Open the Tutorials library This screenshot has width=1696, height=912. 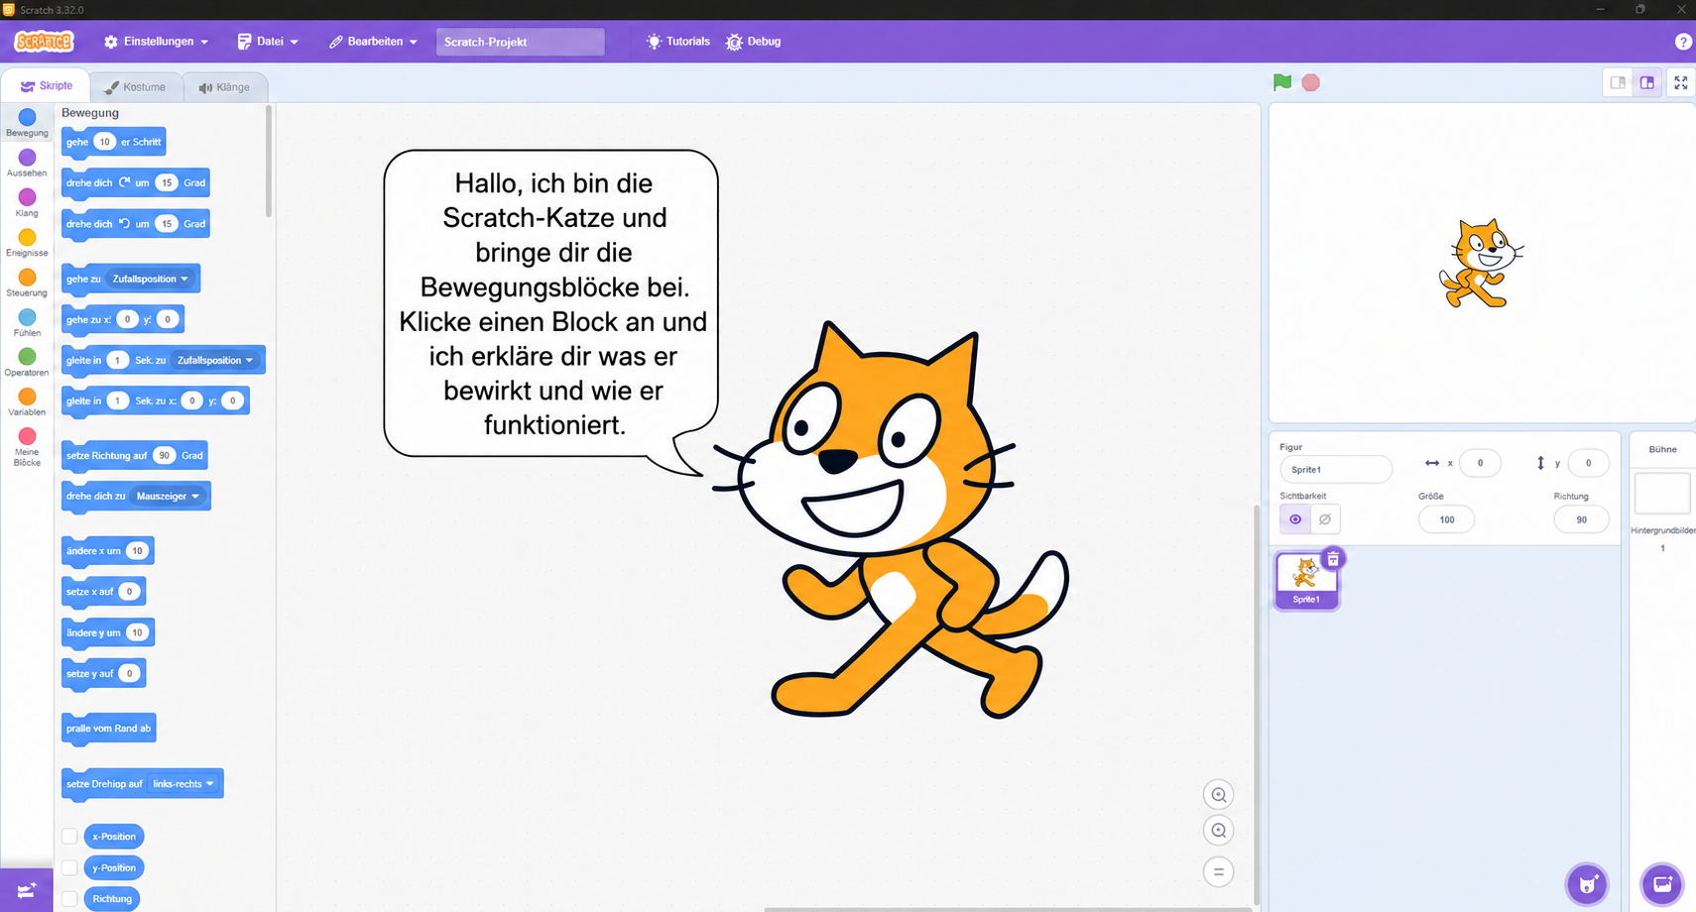click(678, 42)
